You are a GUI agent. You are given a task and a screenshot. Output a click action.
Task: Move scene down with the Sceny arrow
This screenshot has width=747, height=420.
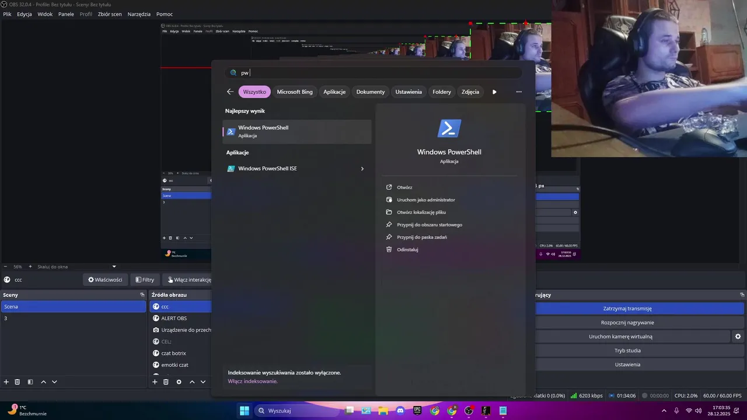(54, 382)
